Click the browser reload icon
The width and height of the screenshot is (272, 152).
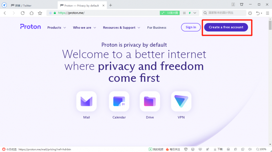pyautogui.click(x=22, y=13)
